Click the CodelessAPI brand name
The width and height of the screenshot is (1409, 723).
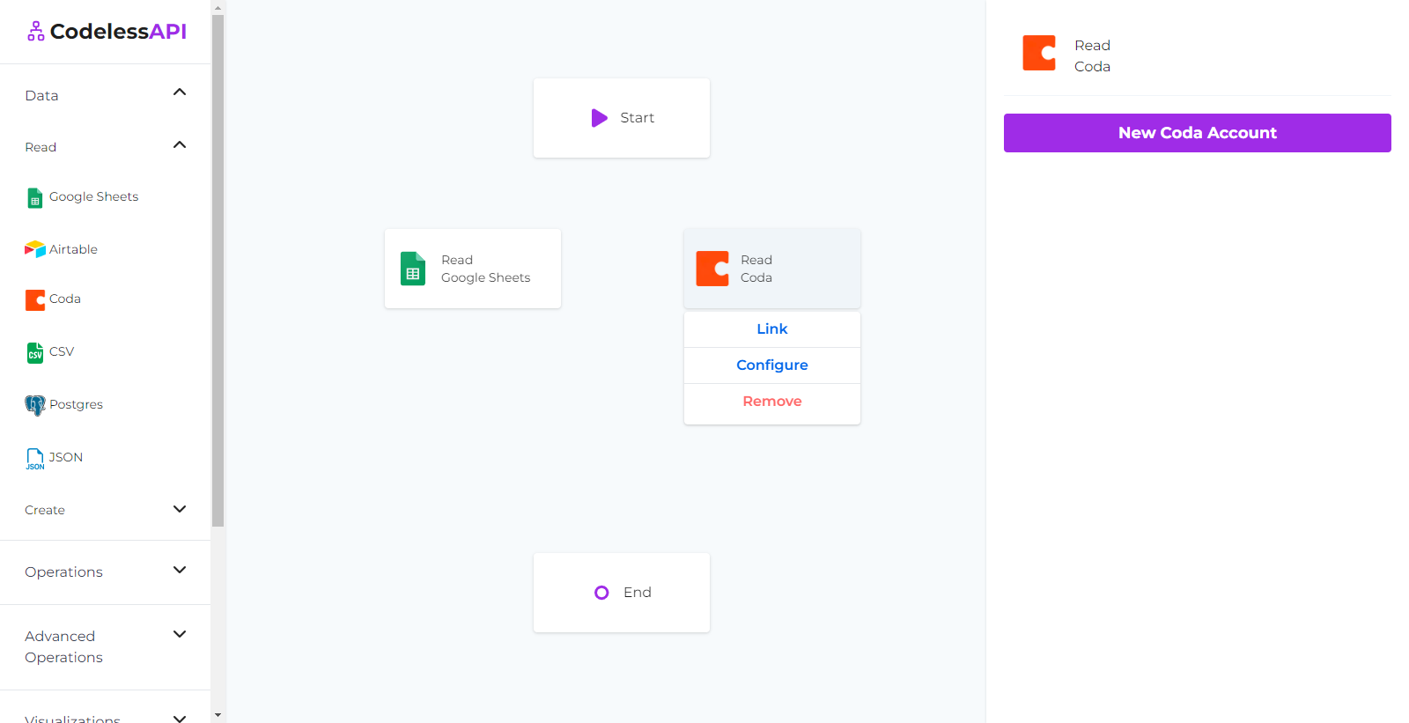[x=118, y=32]
